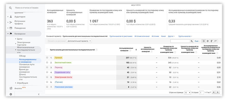Viewport: 228px width, 101px height.
Task: Click the Конверсии flag icon
Action: point(11,34)
